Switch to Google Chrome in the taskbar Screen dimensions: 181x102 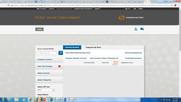coord(31,100)
